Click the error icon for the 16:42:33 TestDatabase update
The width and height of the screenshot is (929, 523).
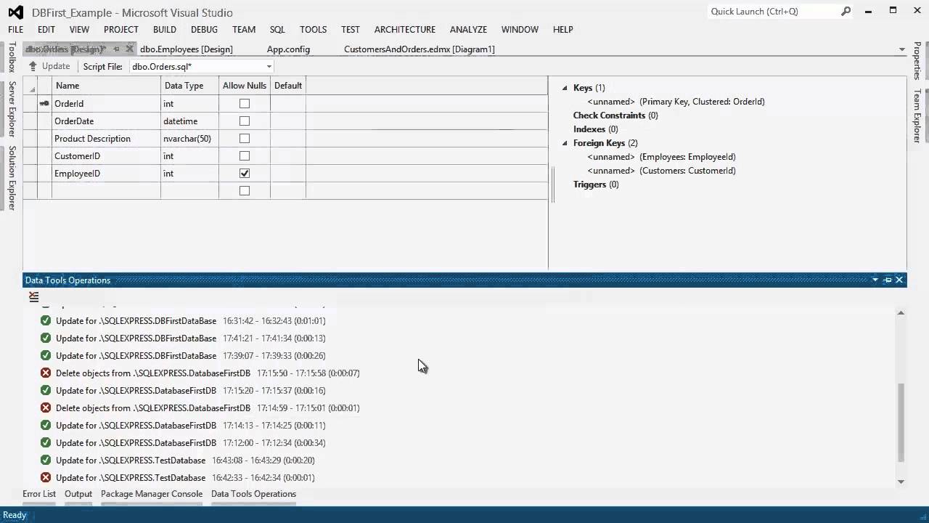[46, 477]
